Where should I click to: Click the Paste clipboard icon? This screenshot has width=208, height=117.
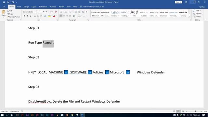(4, 12)
